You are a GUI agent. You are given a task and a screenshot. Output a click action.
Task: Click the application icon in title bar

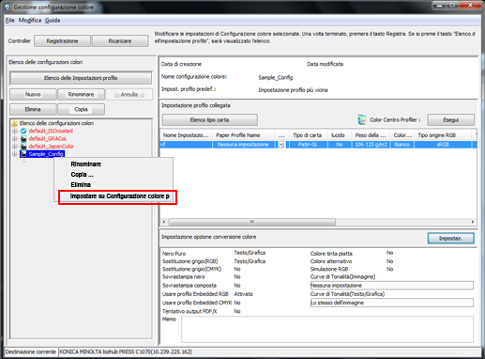pyautogui.click(x=8, y=7)
